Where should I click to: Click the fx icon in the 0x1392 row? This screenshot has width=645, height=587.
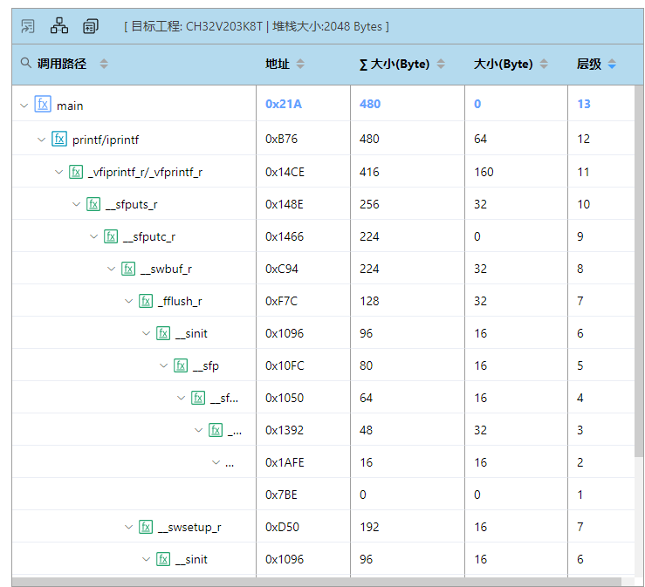coord(216,430)
